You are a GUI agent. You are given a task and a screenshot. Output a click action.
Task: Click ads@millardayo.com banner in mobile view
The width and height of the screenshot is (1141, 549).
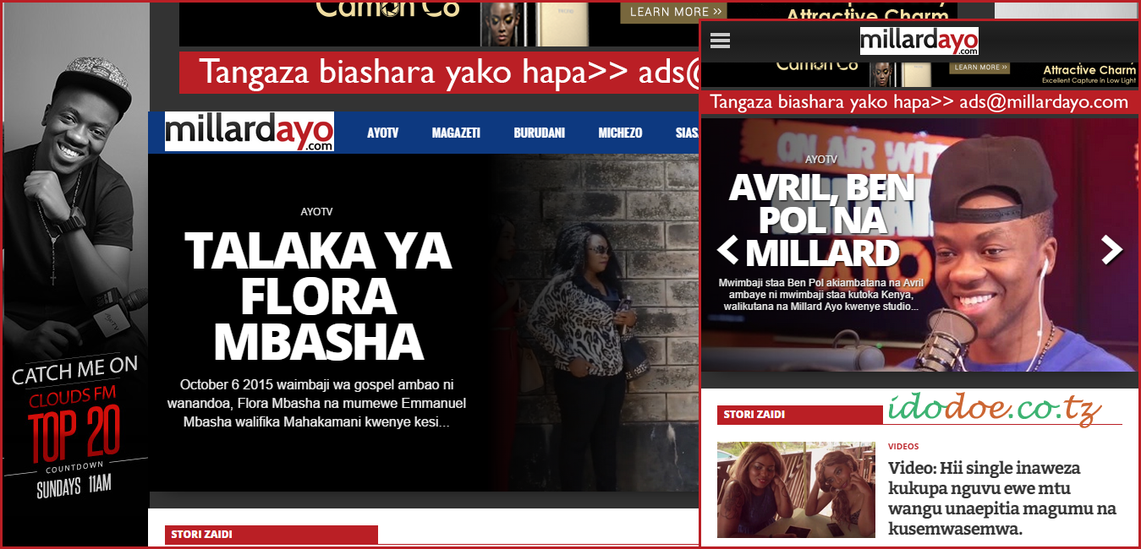pyautogui.click(x=919, y=102)
